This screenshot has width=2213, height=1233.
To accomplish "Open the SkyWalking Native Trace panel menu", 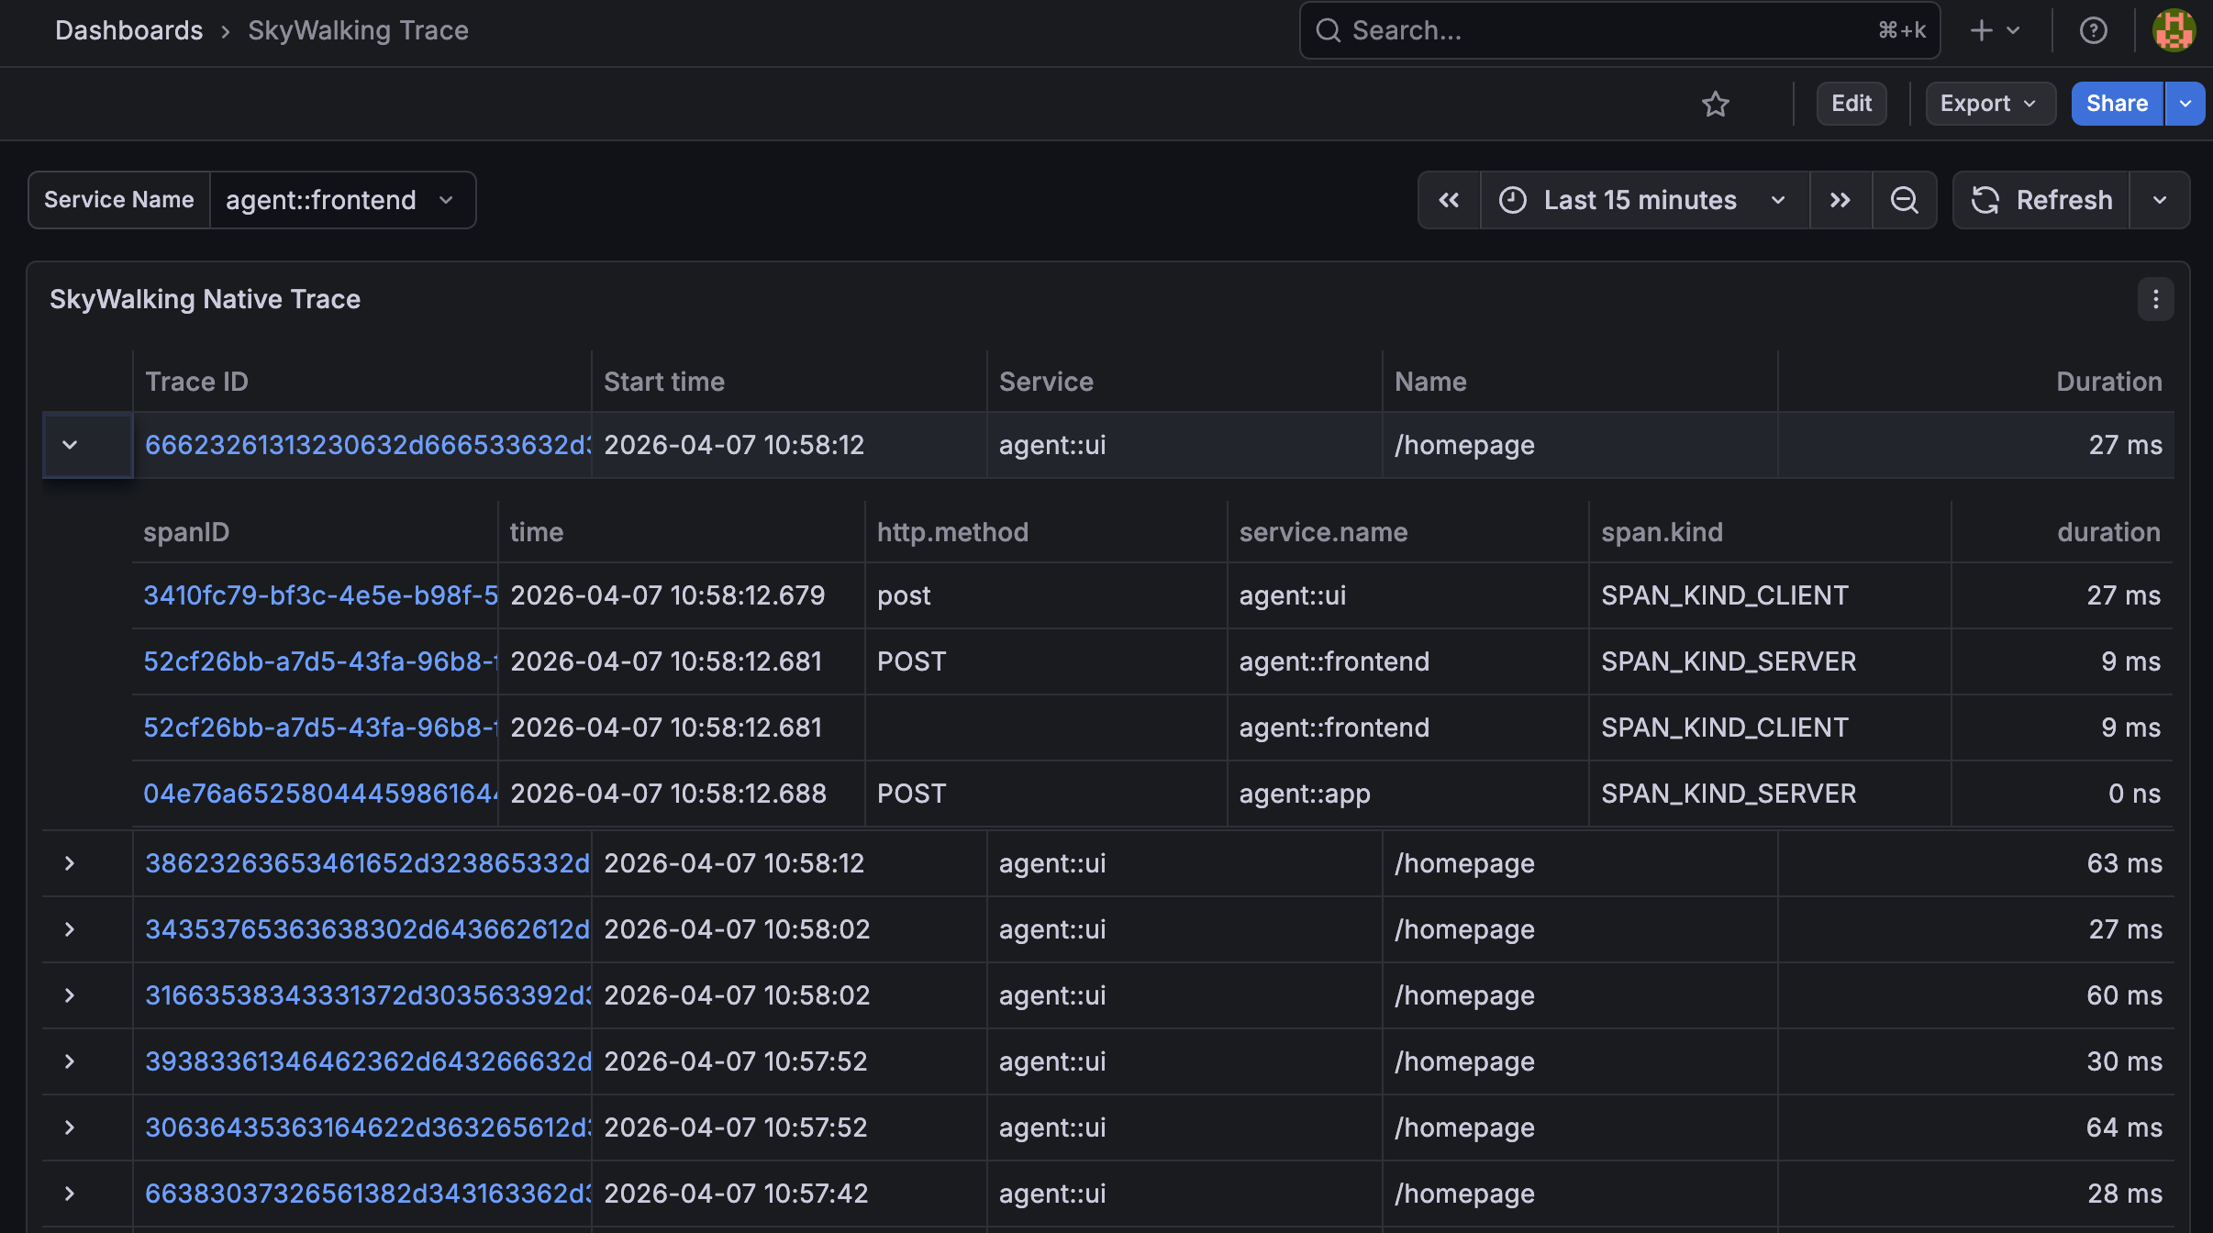I will [2154, 299].
